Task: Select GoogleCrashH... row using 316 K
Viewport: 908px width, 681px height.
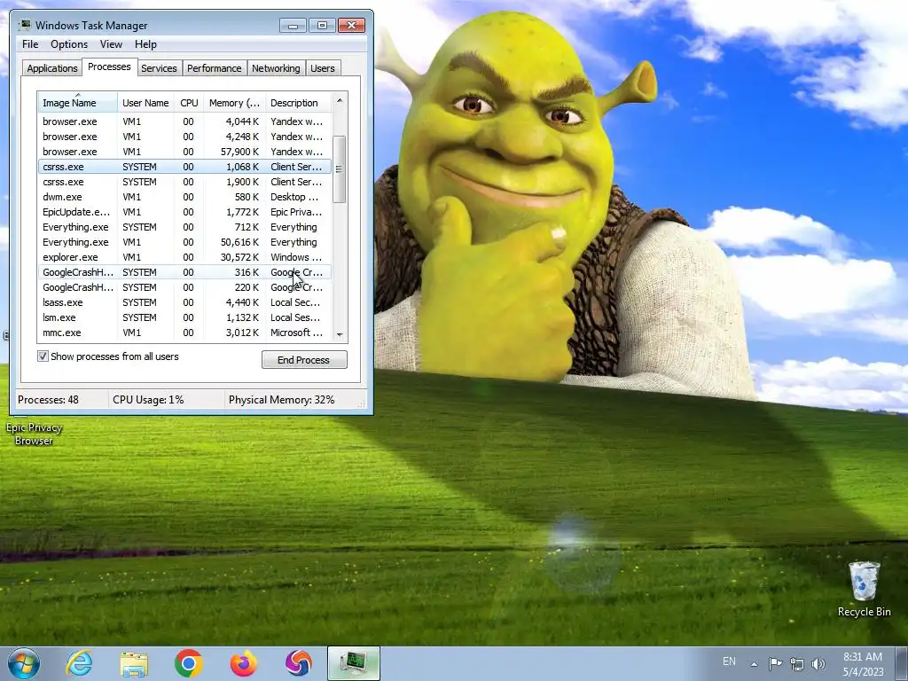Action: (184, 272)
